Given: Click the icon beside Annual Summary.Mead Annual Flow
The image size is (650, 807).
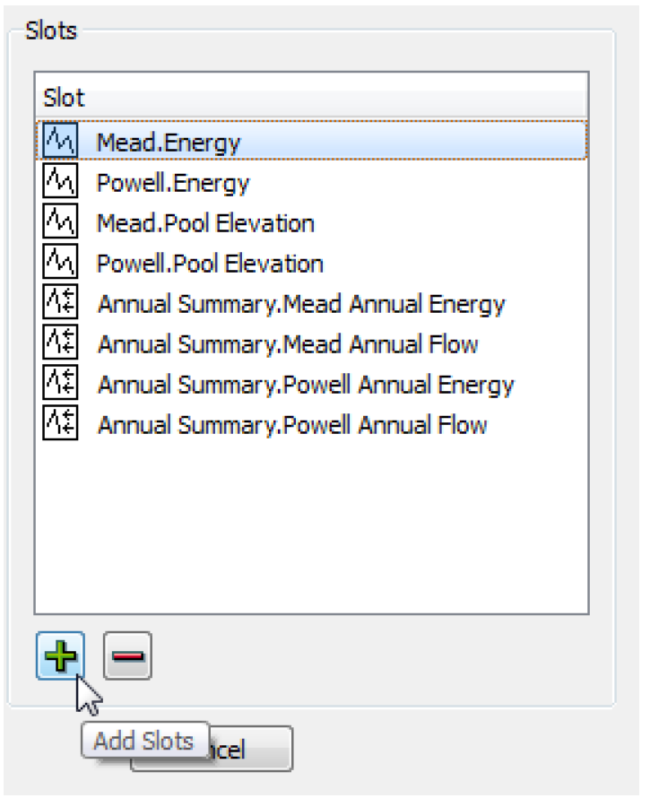Looking at the screenshot, I should (60, 344).
